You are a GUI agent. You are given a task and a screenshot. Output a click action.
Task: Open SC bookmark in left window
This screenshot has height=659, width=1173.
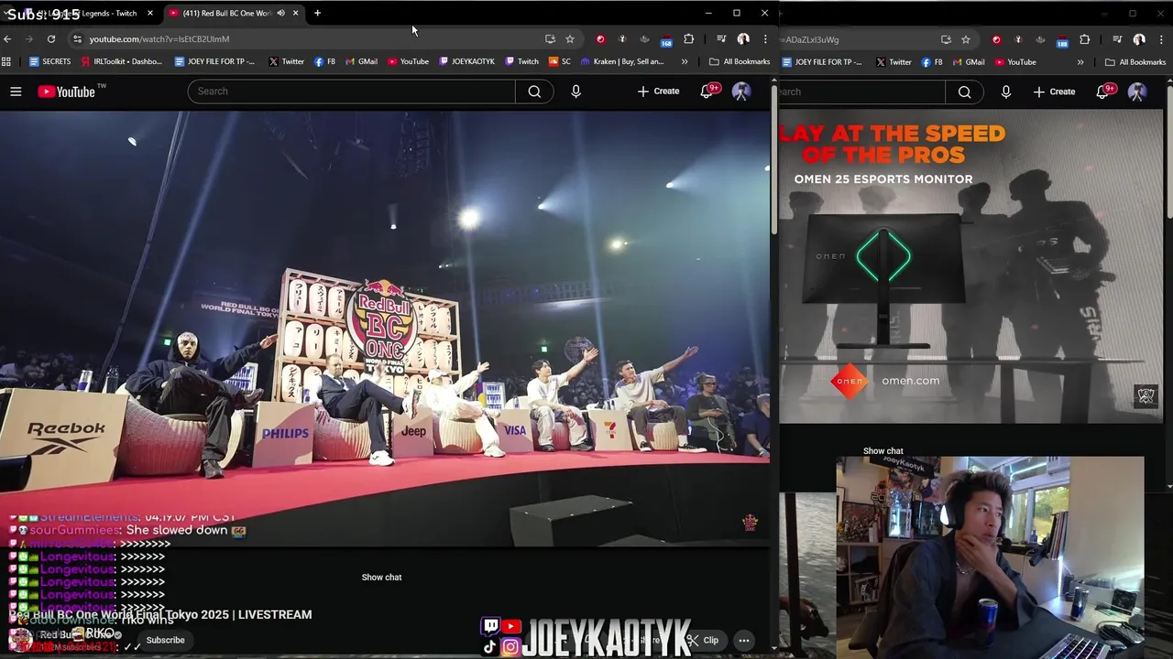point(560,62)
